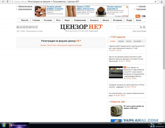
Task: Open the Генштабъ link
Action: [142, 6]
